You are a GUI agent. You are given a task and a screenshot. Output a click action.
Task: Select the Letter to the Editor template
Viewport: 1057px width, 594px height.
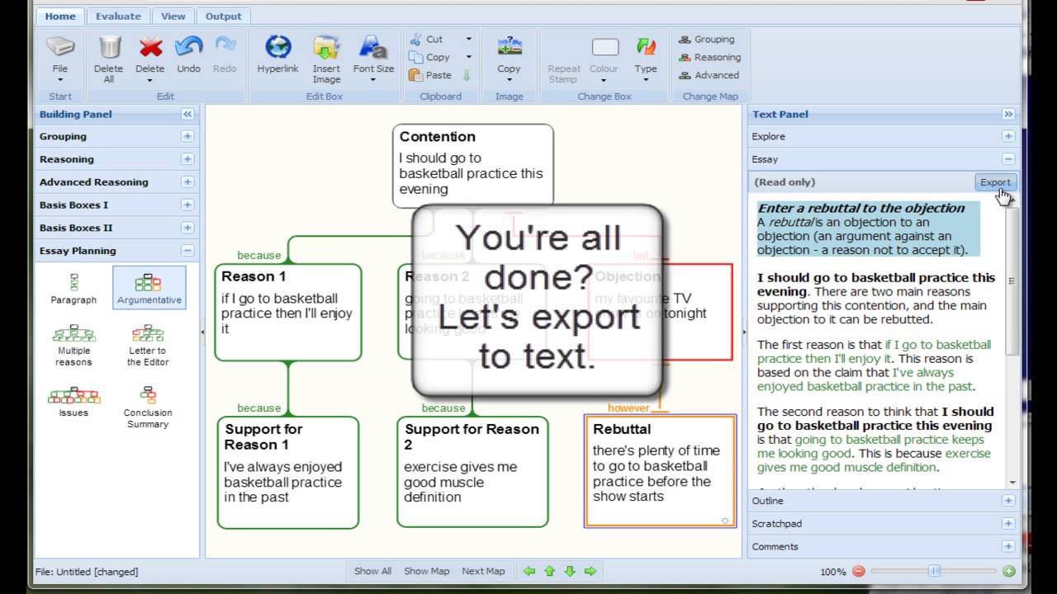click(x=148, y=345)
